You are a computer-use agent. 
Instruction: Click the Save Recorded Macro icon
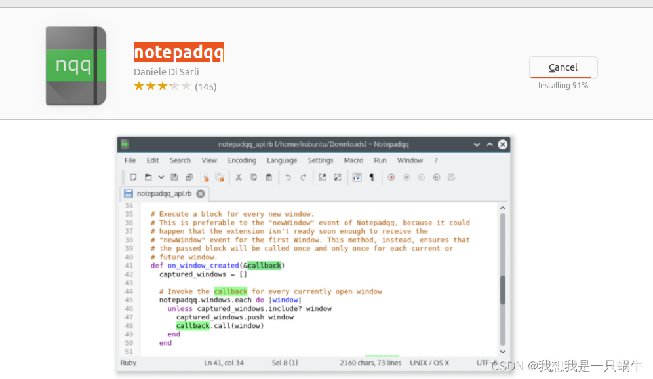[x=452, y=177]
